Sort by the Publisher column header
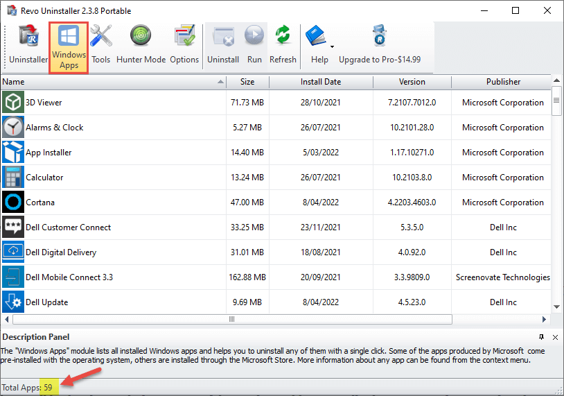Viewport: 564px width, 396px height. (503, 82)
